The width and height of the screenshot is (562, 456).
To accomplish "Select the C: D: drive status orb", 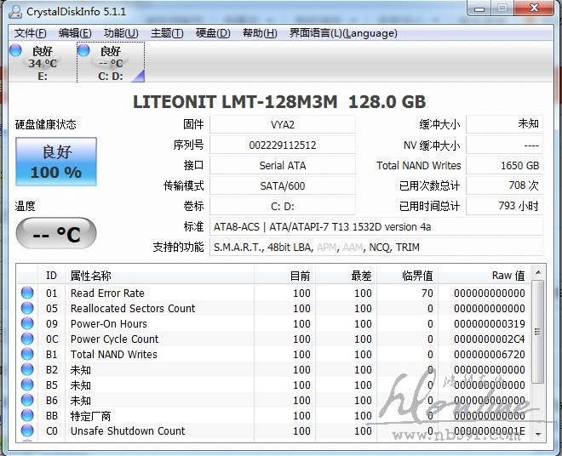I will 83,51.
